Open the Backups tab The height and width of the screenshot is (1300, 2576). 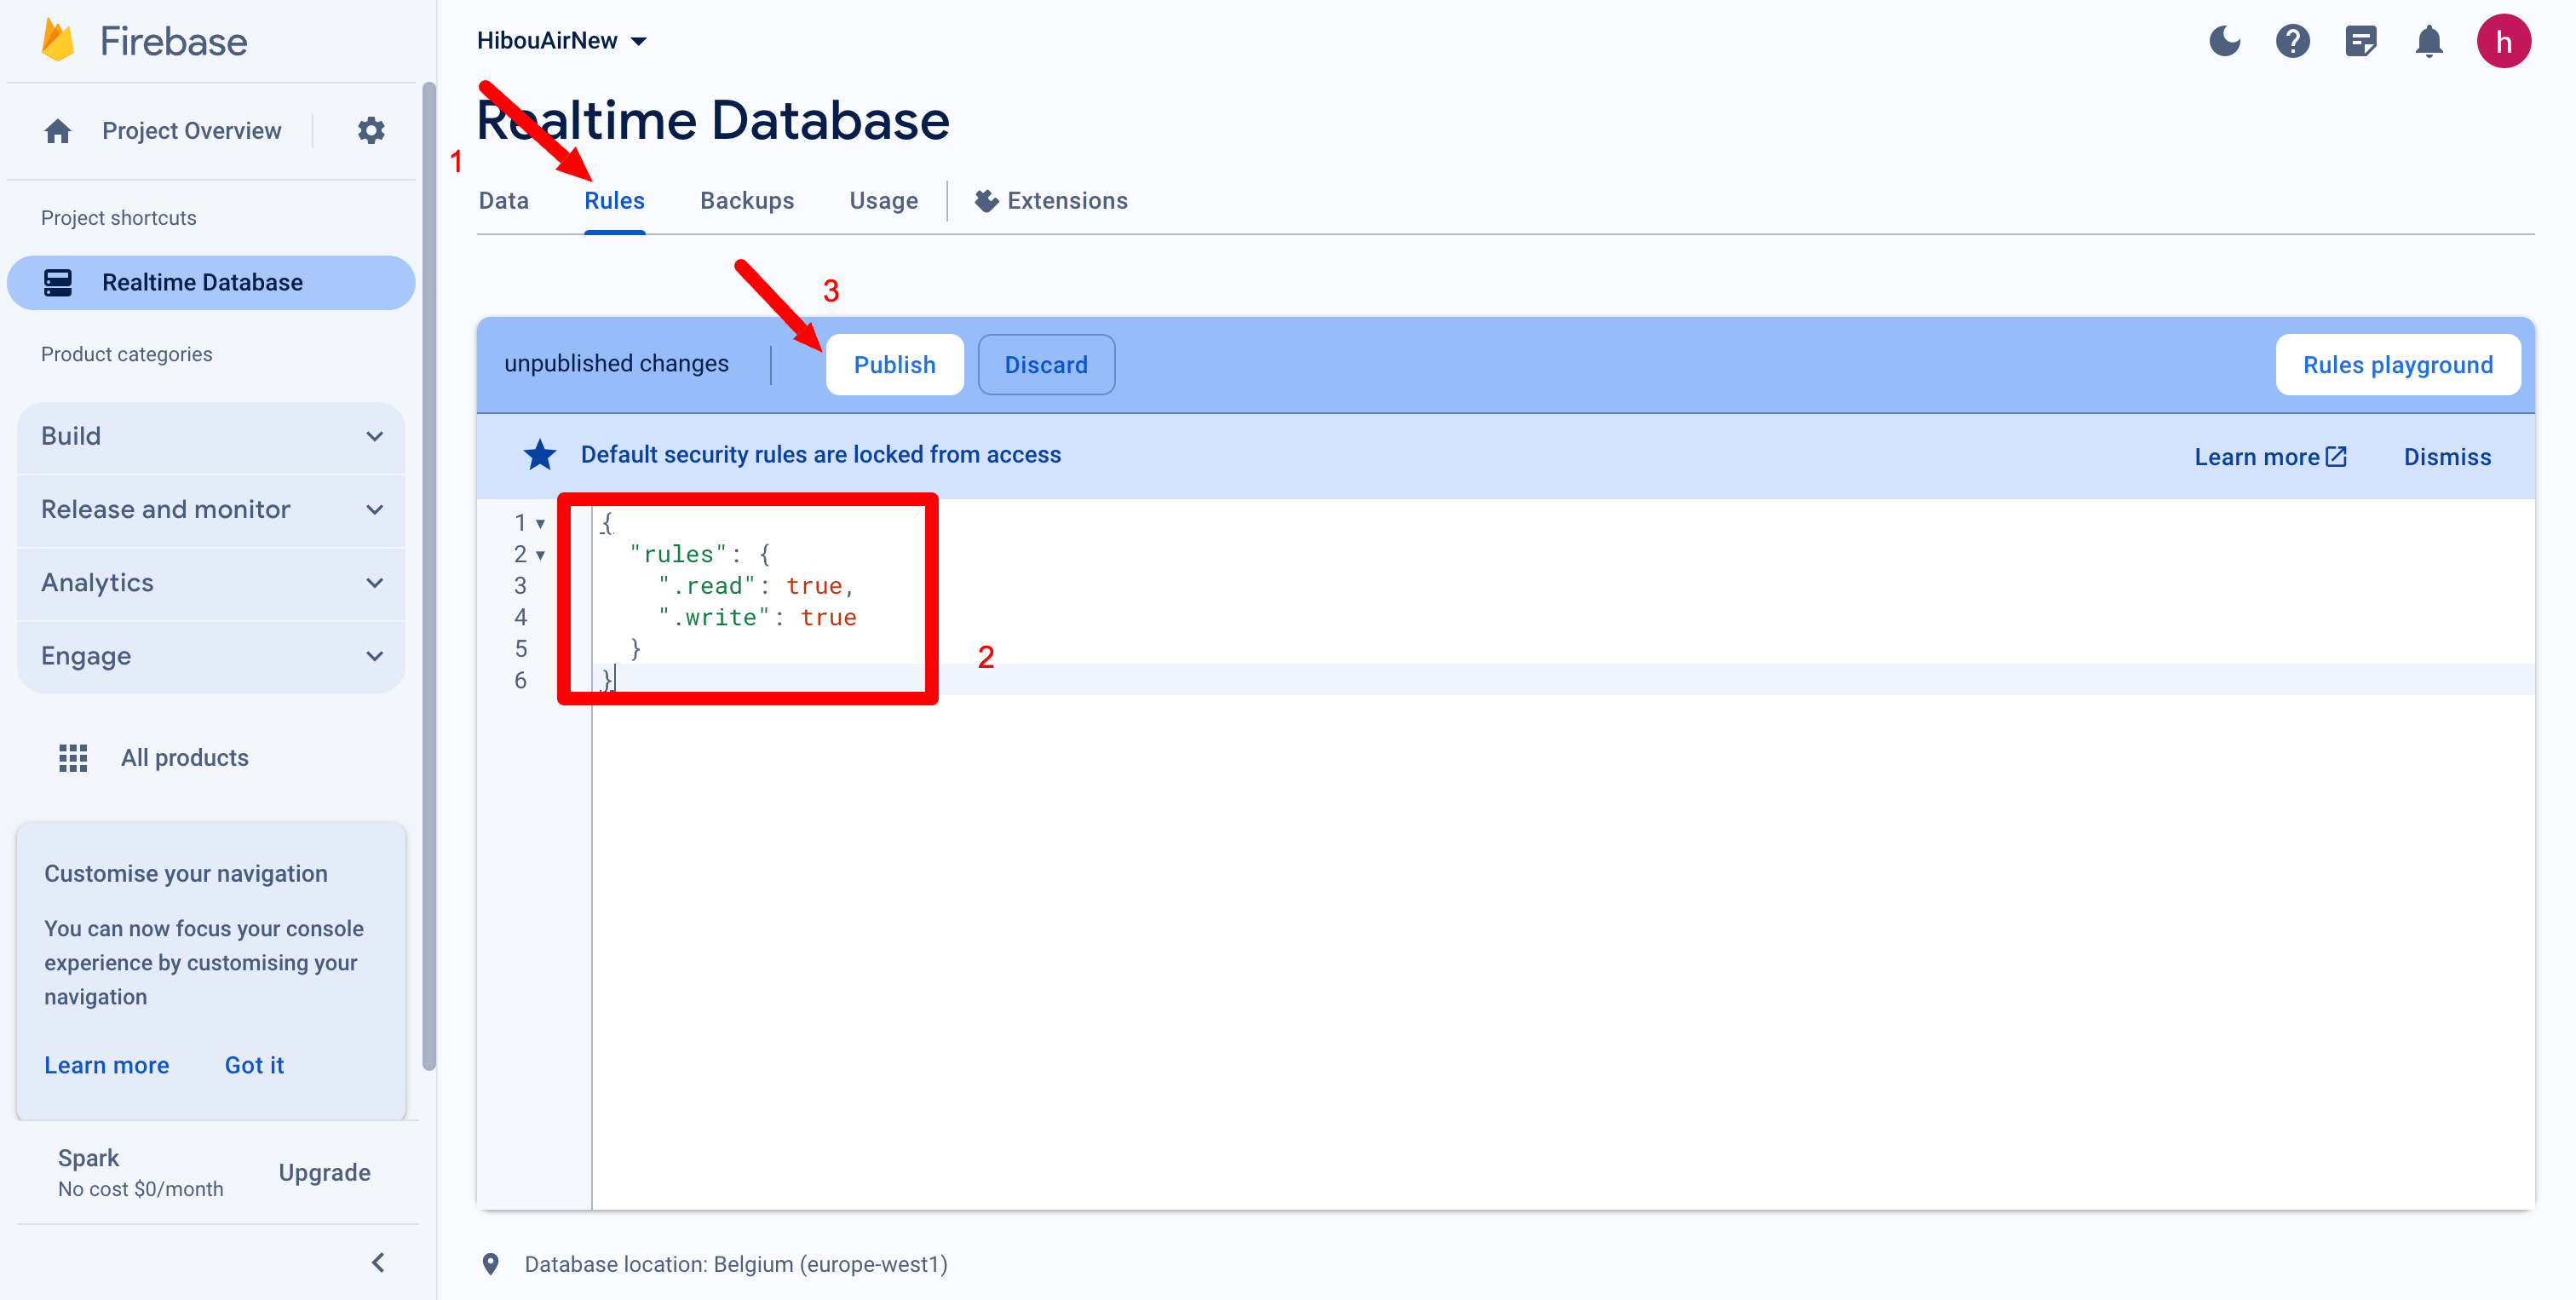[747, 201]
